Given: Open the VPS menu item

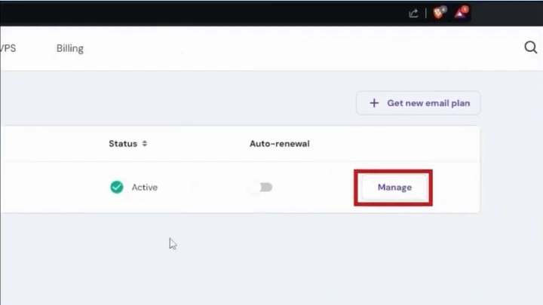Looking at the screenshot, I should (8, 48).
